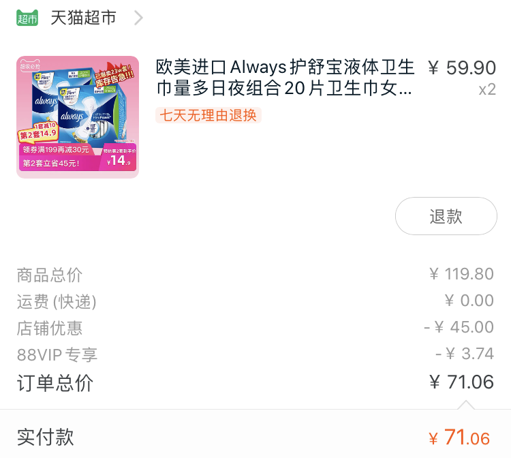Tap the 商品总价 row label

[x=50, y=275]
